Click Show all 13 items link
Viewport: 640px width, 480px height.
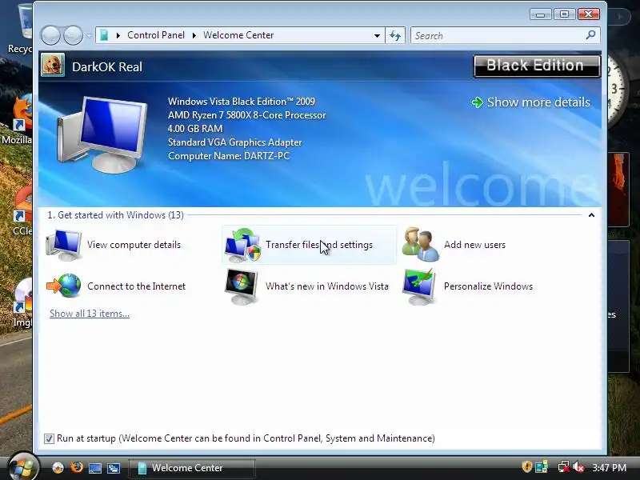pyautogui.click(x=90, y=314)
